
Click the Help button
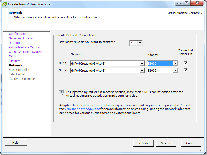(x=16, y=143)
